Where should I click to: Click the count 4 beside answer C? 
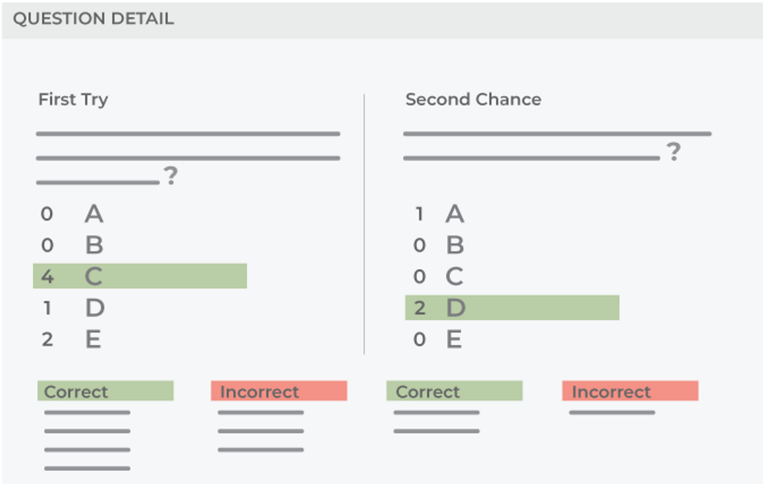point(47,277)
